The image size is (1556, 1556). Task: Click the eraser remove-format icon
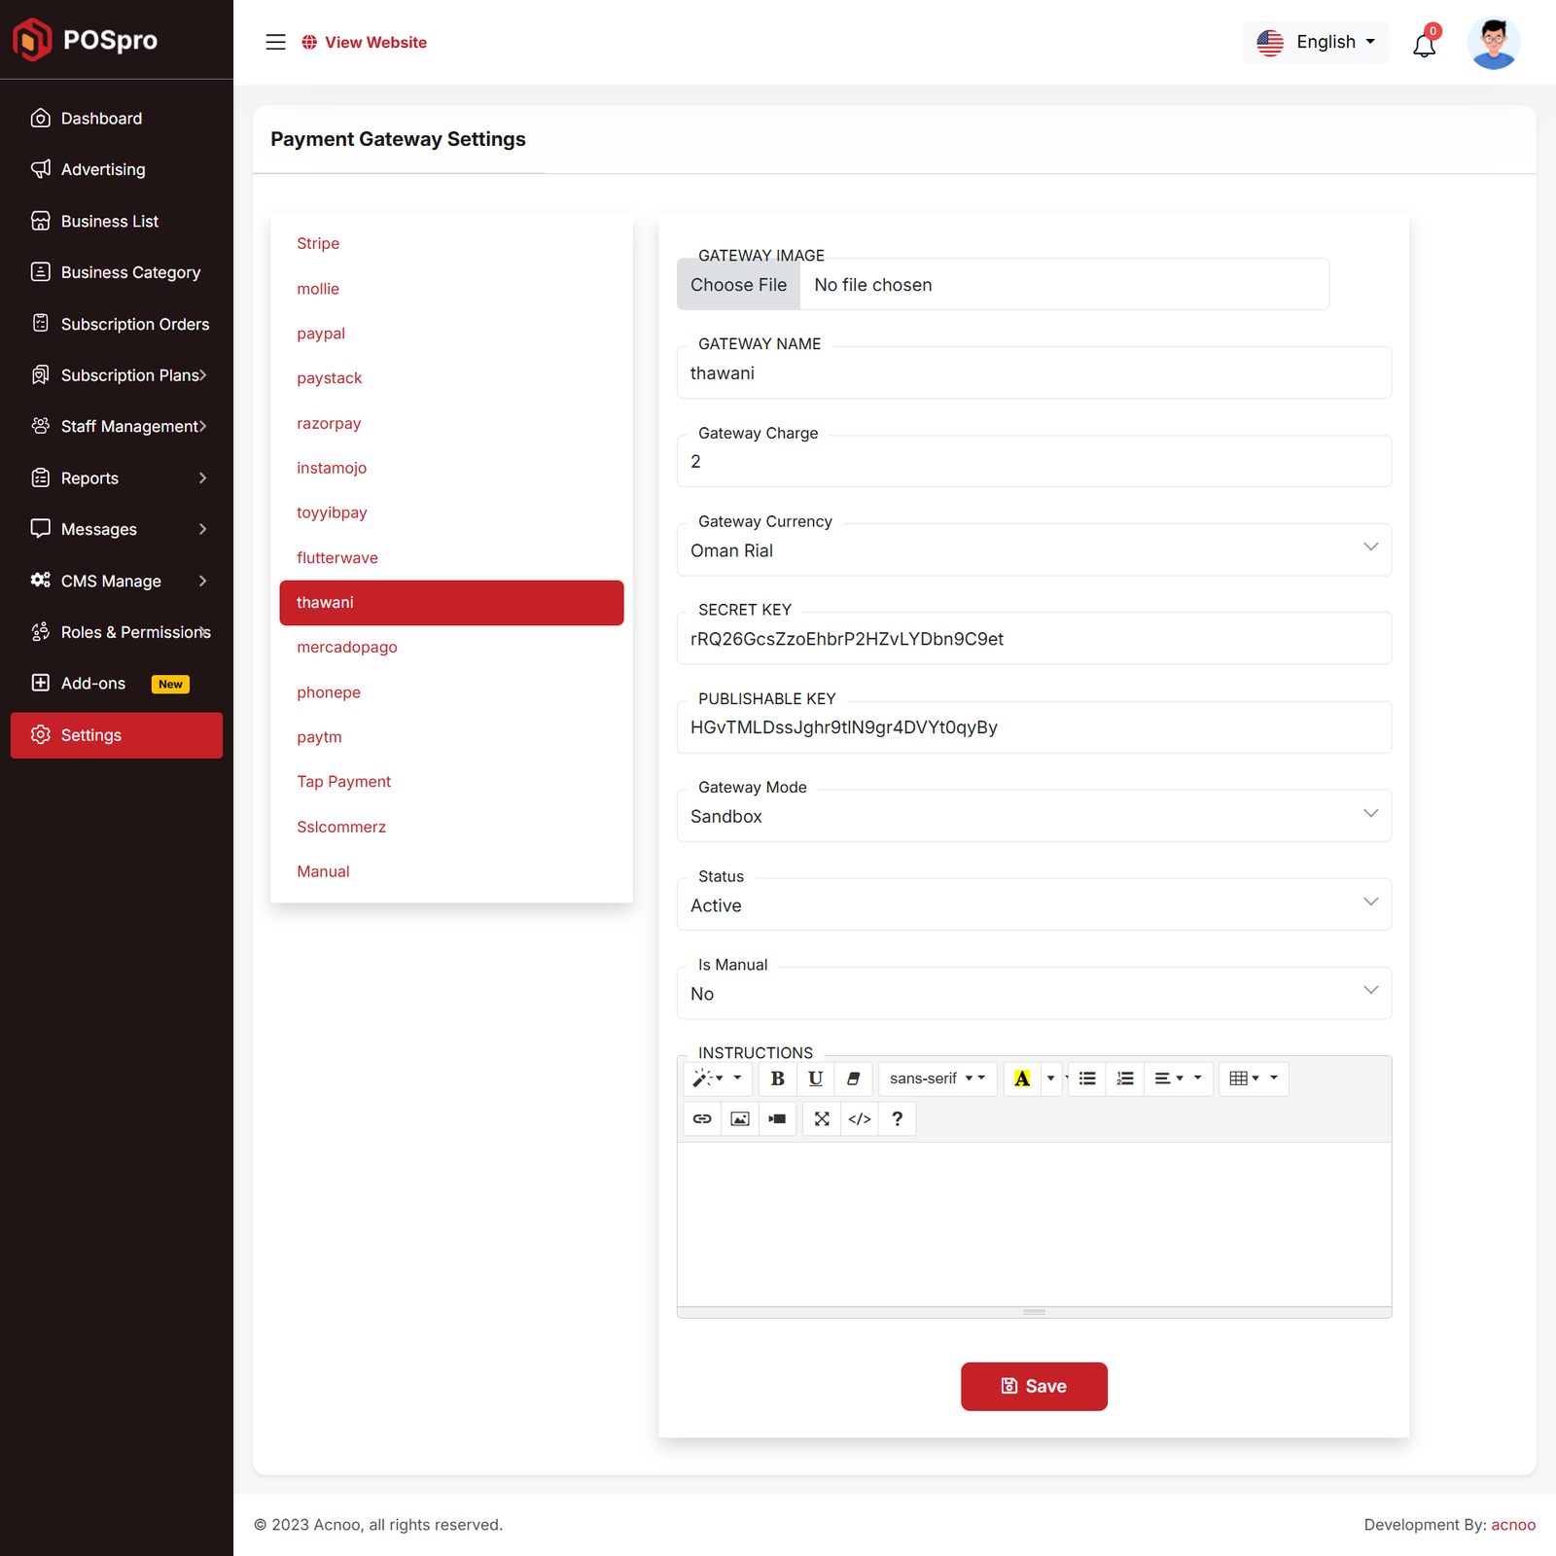coord(853,1079)
